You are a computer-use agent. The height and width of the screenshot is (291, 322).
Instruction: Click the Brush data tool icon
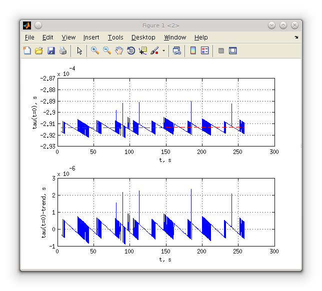click(154, 50)
